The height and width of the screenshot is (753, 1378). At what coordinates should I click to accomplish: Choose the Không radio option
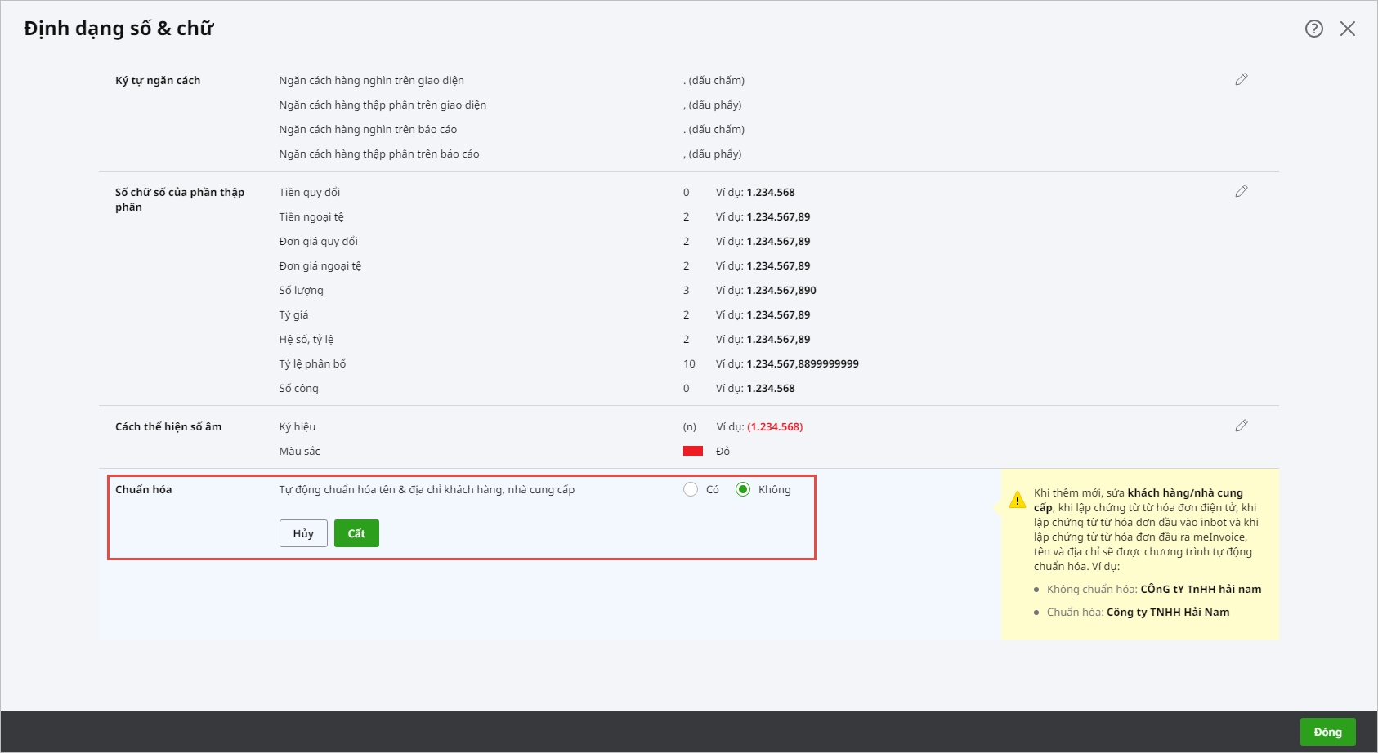[x=743, y=489]
